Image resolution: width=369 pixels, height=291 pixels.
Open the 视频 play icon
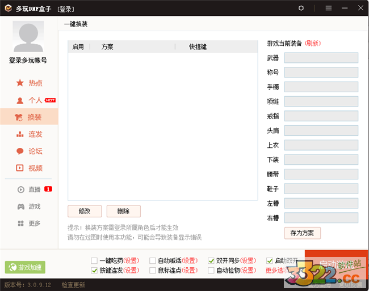[x=20, y=168]
